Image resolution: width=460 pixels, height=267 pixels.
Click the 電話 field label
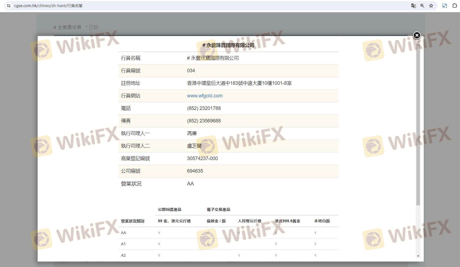(x=126, y=108)
